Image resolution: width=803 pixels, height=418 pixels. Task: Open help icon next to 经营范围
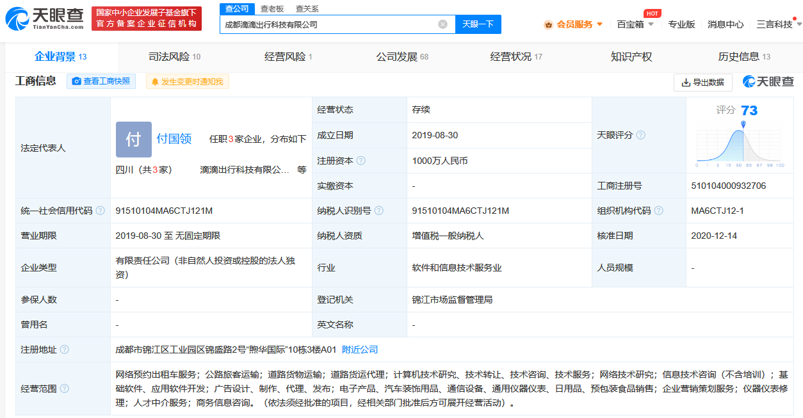[x=64, y=389]
